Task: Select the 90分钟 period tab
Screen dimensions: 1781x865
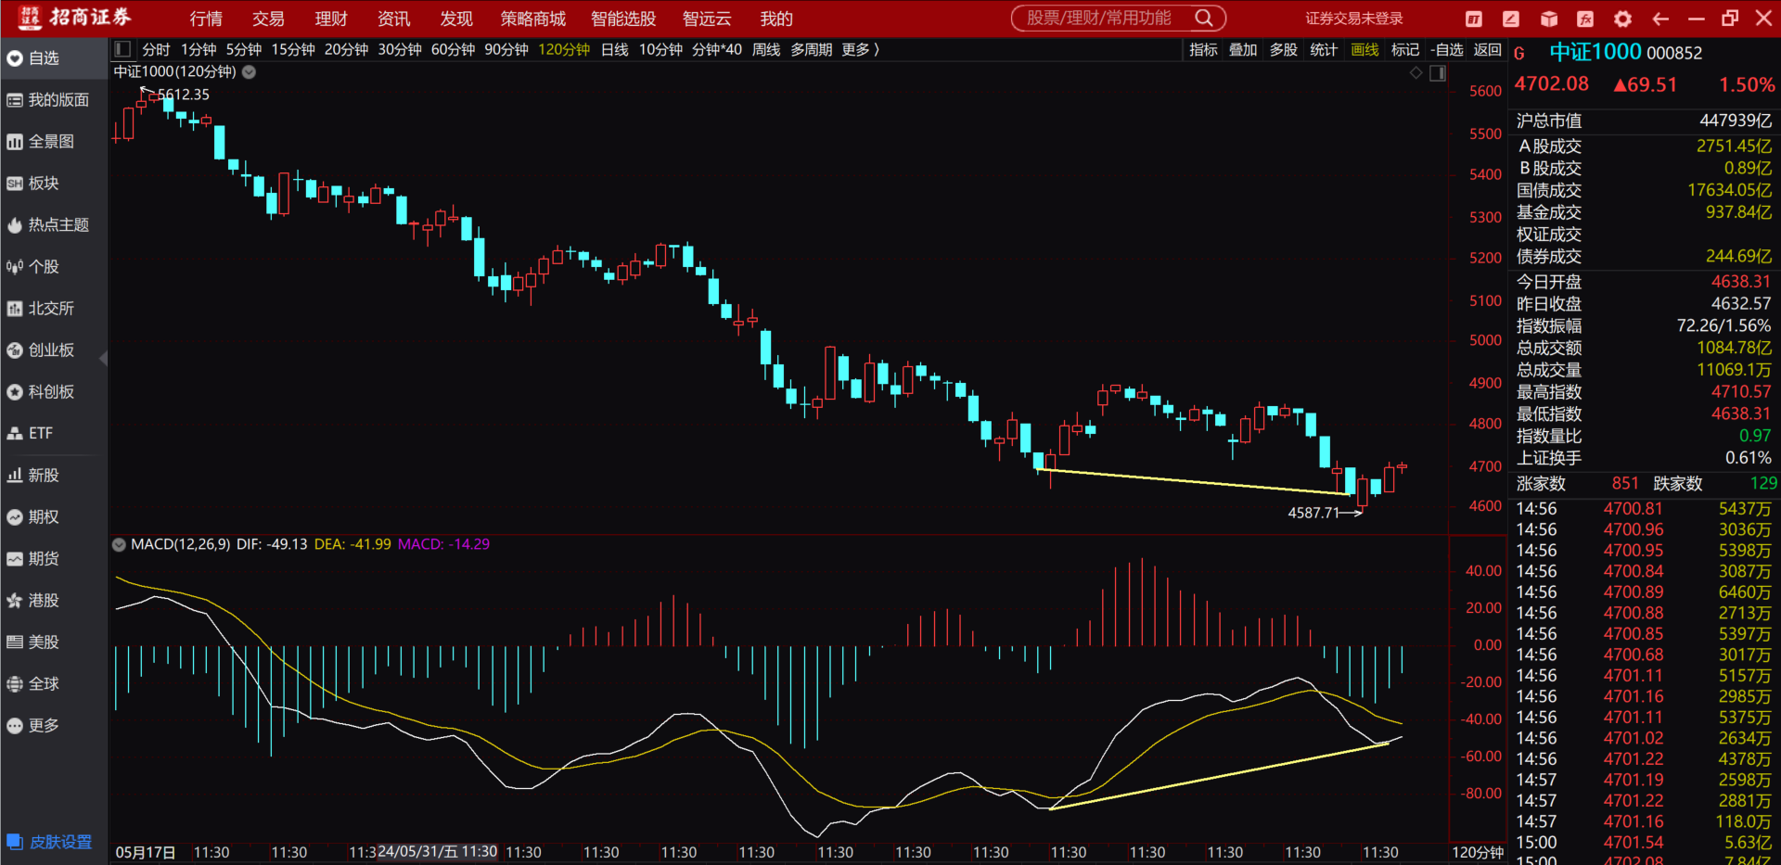Action: coord(506,49)
